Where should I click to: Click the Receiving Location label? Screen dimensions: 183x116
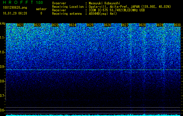click(68, 7)
